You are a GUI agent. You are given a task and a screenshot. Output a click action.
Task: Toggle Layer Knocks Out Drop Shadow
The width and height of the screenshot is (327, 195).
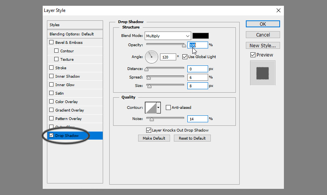(x=148, y=130)
